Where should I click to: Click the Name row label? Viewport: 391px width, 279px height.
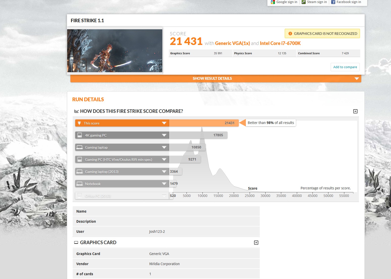coord(81,211)
